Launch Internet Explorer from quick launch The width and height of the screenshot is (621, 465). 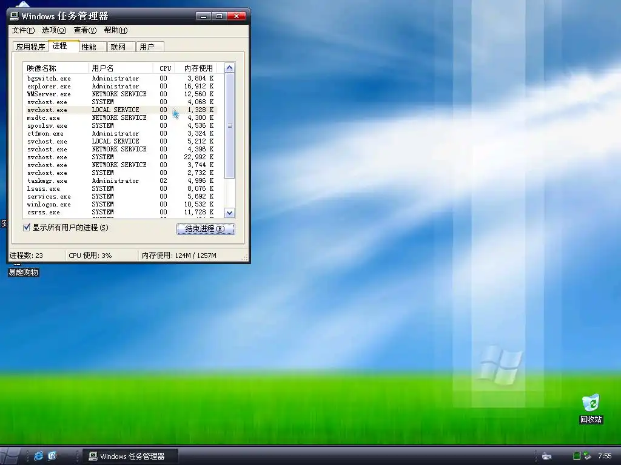(38, 456)
